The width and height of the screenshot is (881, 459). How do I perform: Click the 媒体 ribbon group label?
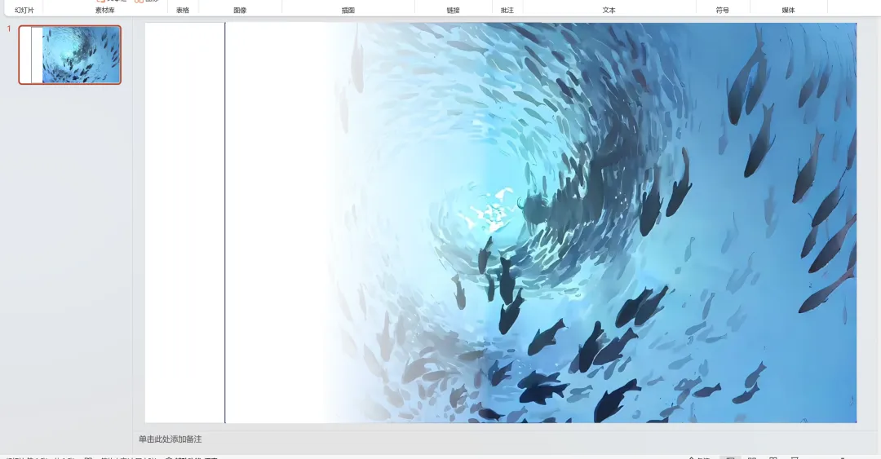[788, 10]
